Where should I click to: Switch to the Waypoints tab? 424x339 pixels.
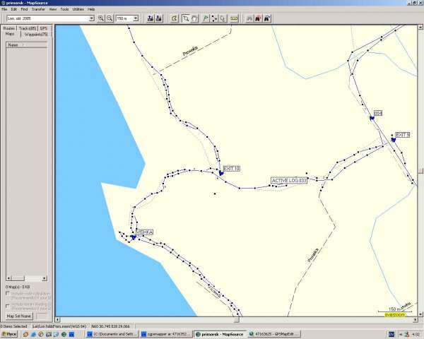pos(34,33)
